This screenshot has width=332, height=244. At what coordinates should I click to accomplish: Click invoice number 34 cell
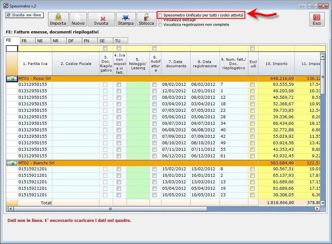[x=234, y=124]
